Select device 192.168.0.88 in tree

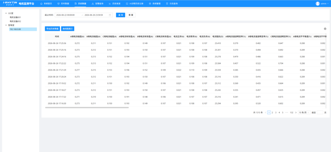point(23,29)
